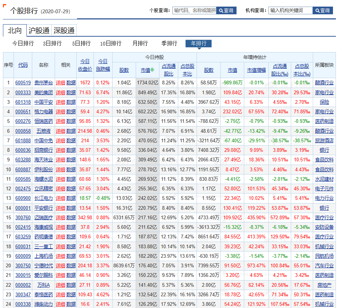The image size is (337, 308).
Task: Select 月排行 ranking period
Action: [140, 43]
